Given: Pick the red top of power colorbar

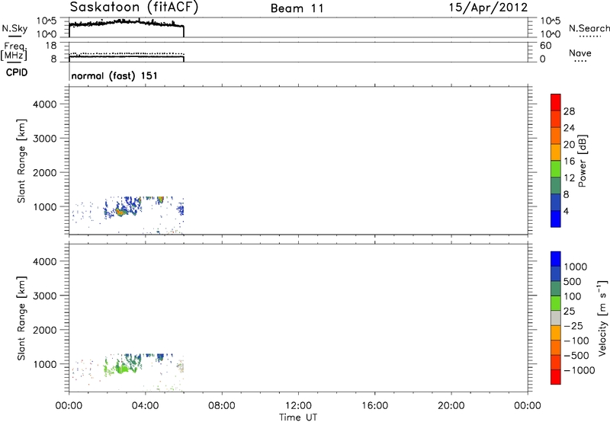Looking at the screenshot, I should click(556, 102).
